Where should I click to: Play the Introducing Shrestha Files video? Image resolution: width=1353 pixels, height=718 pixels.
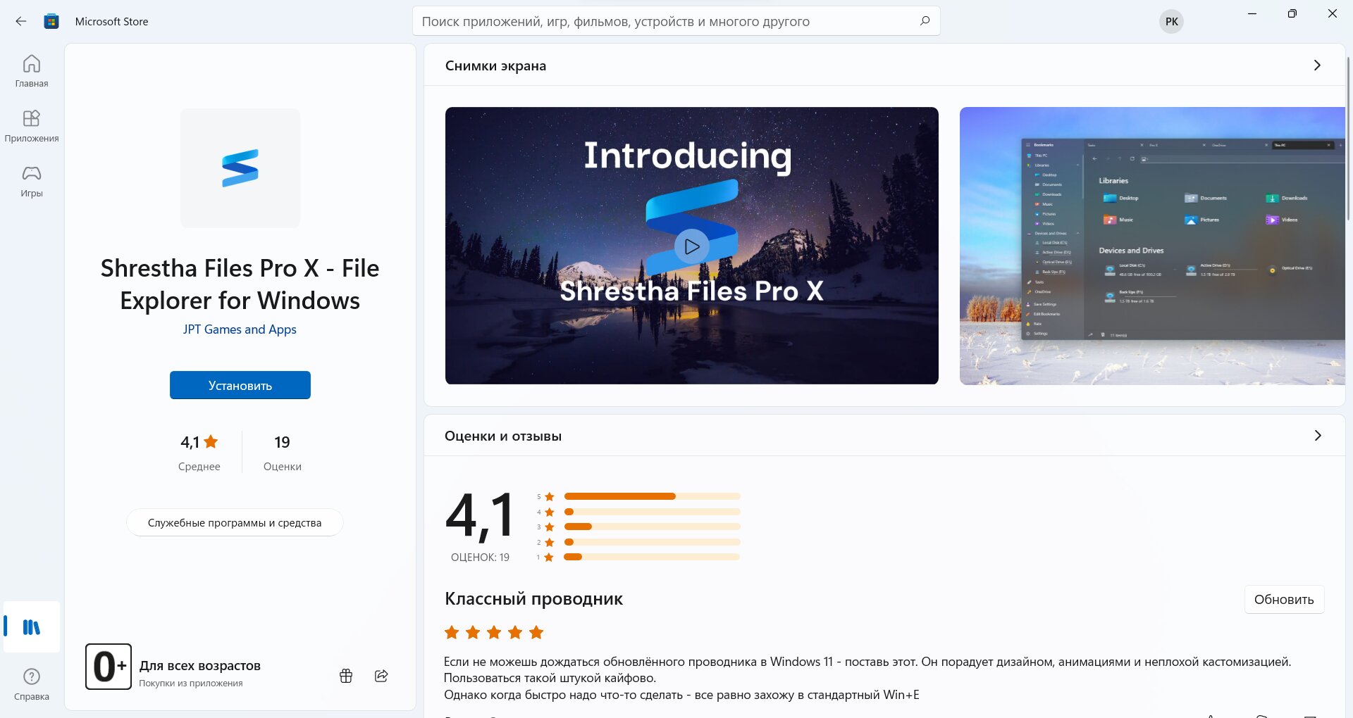click(692, 246)
